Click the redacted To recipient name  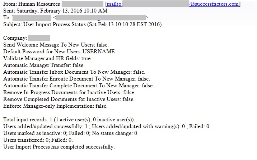(32, 18)
